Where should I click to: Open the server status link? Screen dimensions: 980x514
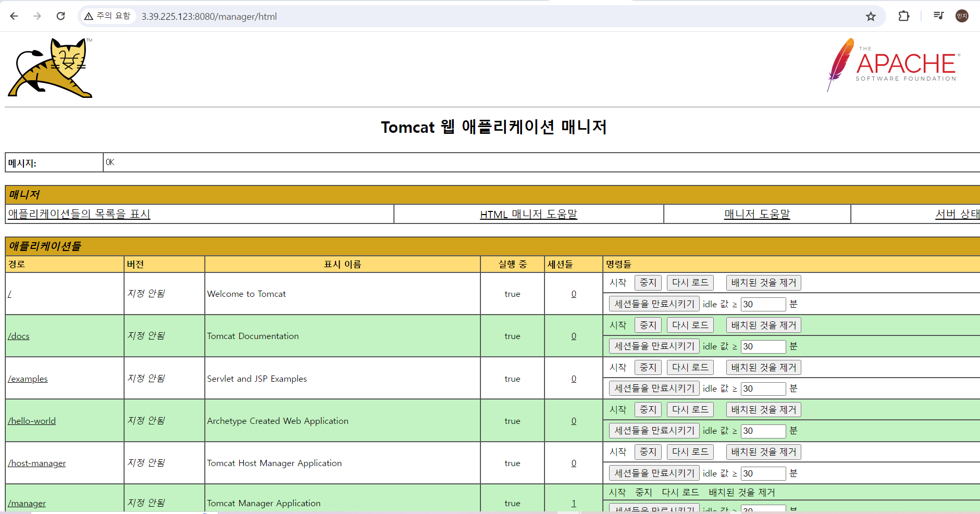[x=958, y=214]
